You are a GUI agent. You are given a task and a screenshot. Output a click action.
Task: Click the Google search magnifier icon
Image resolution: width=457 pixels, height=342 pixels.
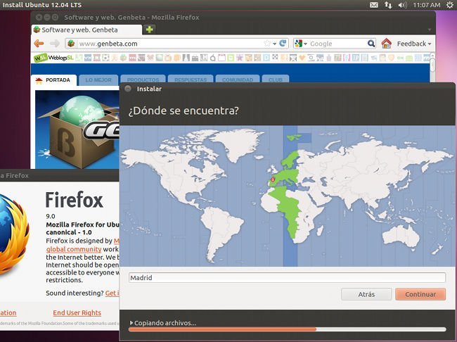(x=371, y=44)
